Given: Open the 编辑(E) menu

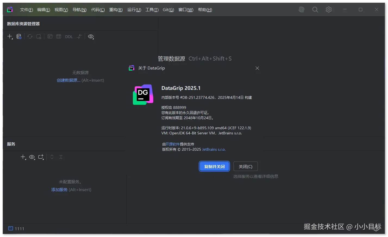Looking at the screenshot, I should coord(43,10).
